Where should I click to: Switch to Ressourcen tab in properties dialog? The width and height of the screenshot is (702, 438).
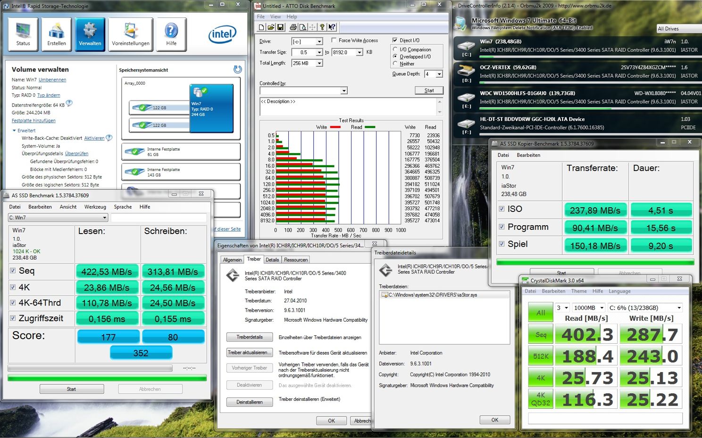click(296, 260)
